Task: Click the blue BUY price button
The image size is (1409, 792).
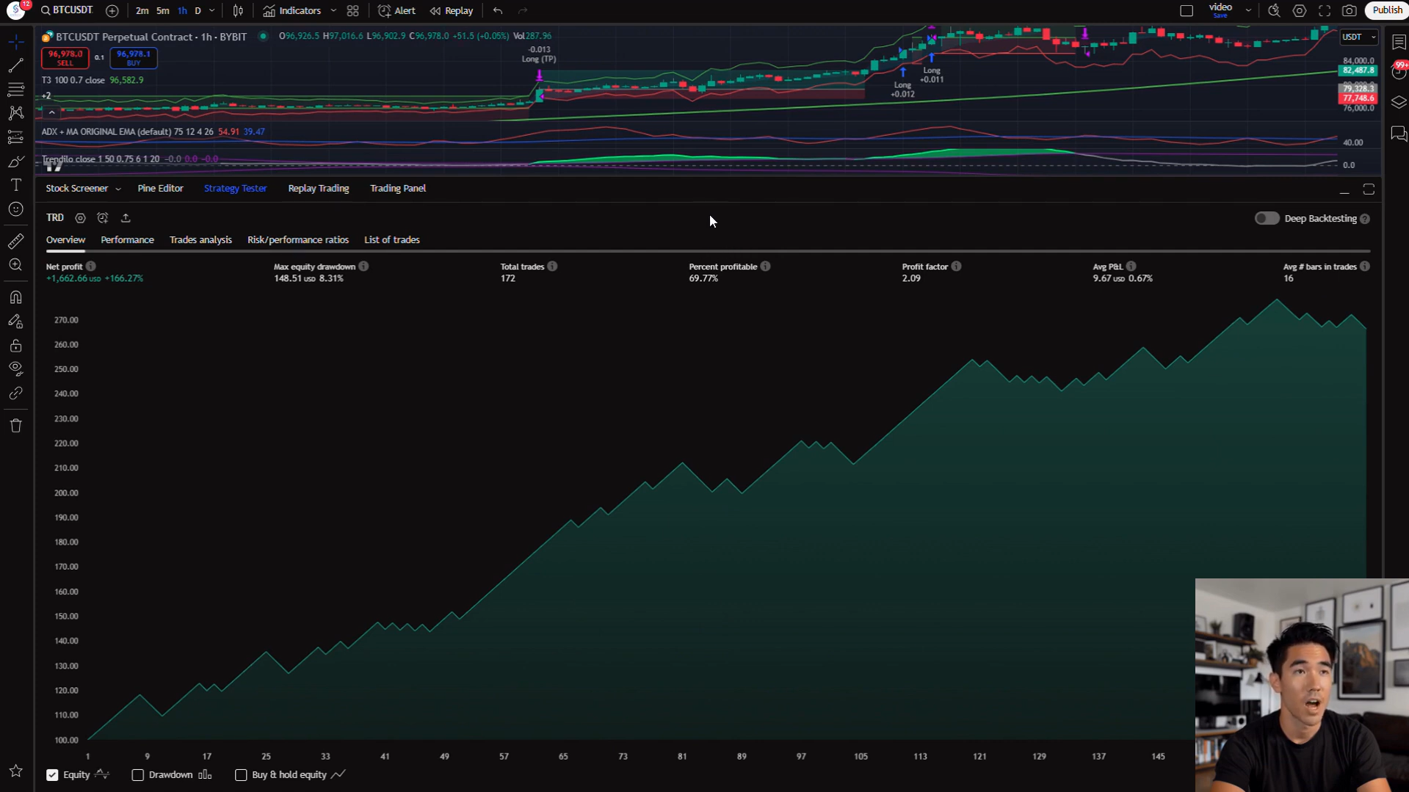Action: pyautogui.click(x=133, y=57)
